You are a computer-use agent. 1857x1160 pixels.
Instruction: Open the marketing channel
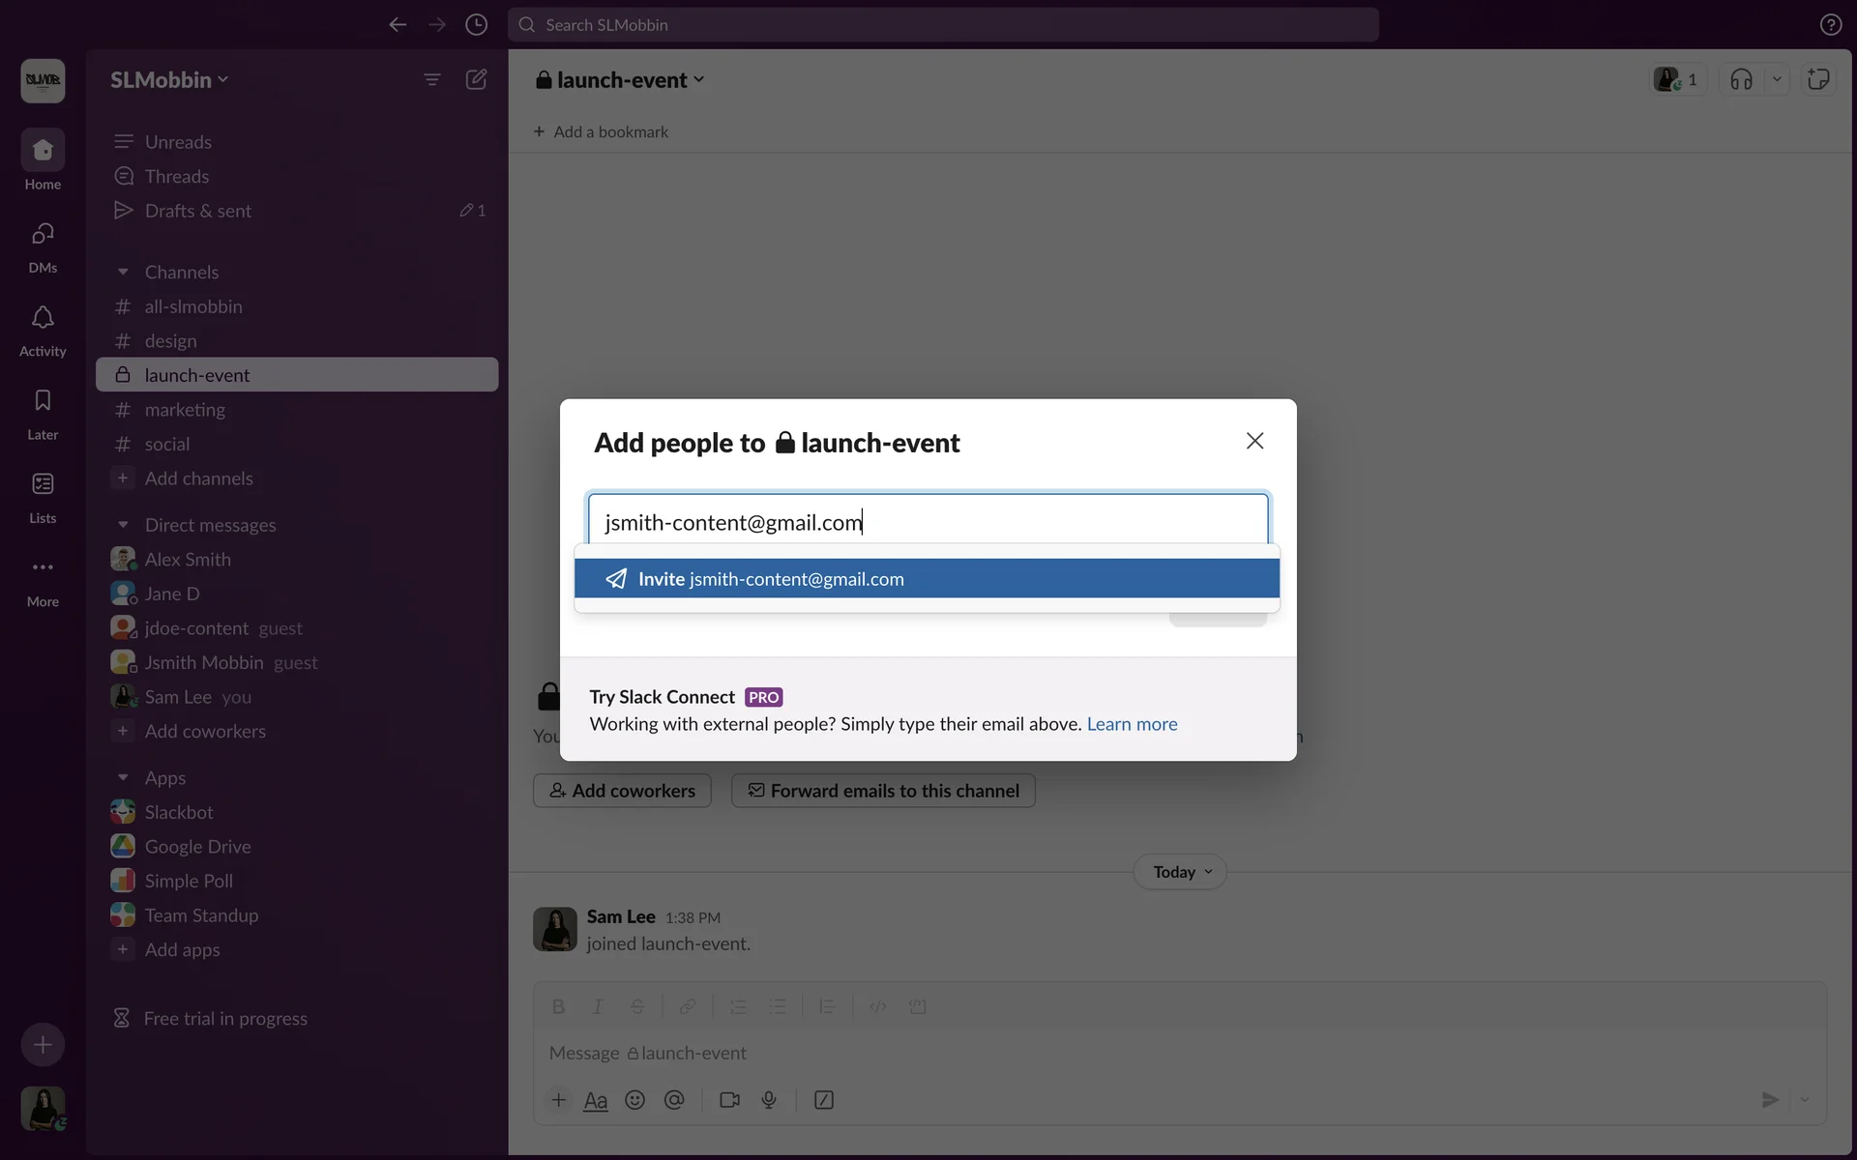coord(185,410)
